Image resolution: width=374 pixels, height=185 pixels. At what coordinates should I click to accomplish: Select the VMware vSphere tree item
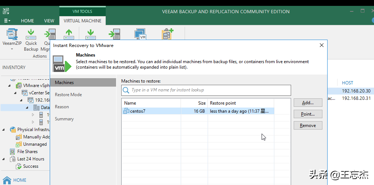point(36,86)
